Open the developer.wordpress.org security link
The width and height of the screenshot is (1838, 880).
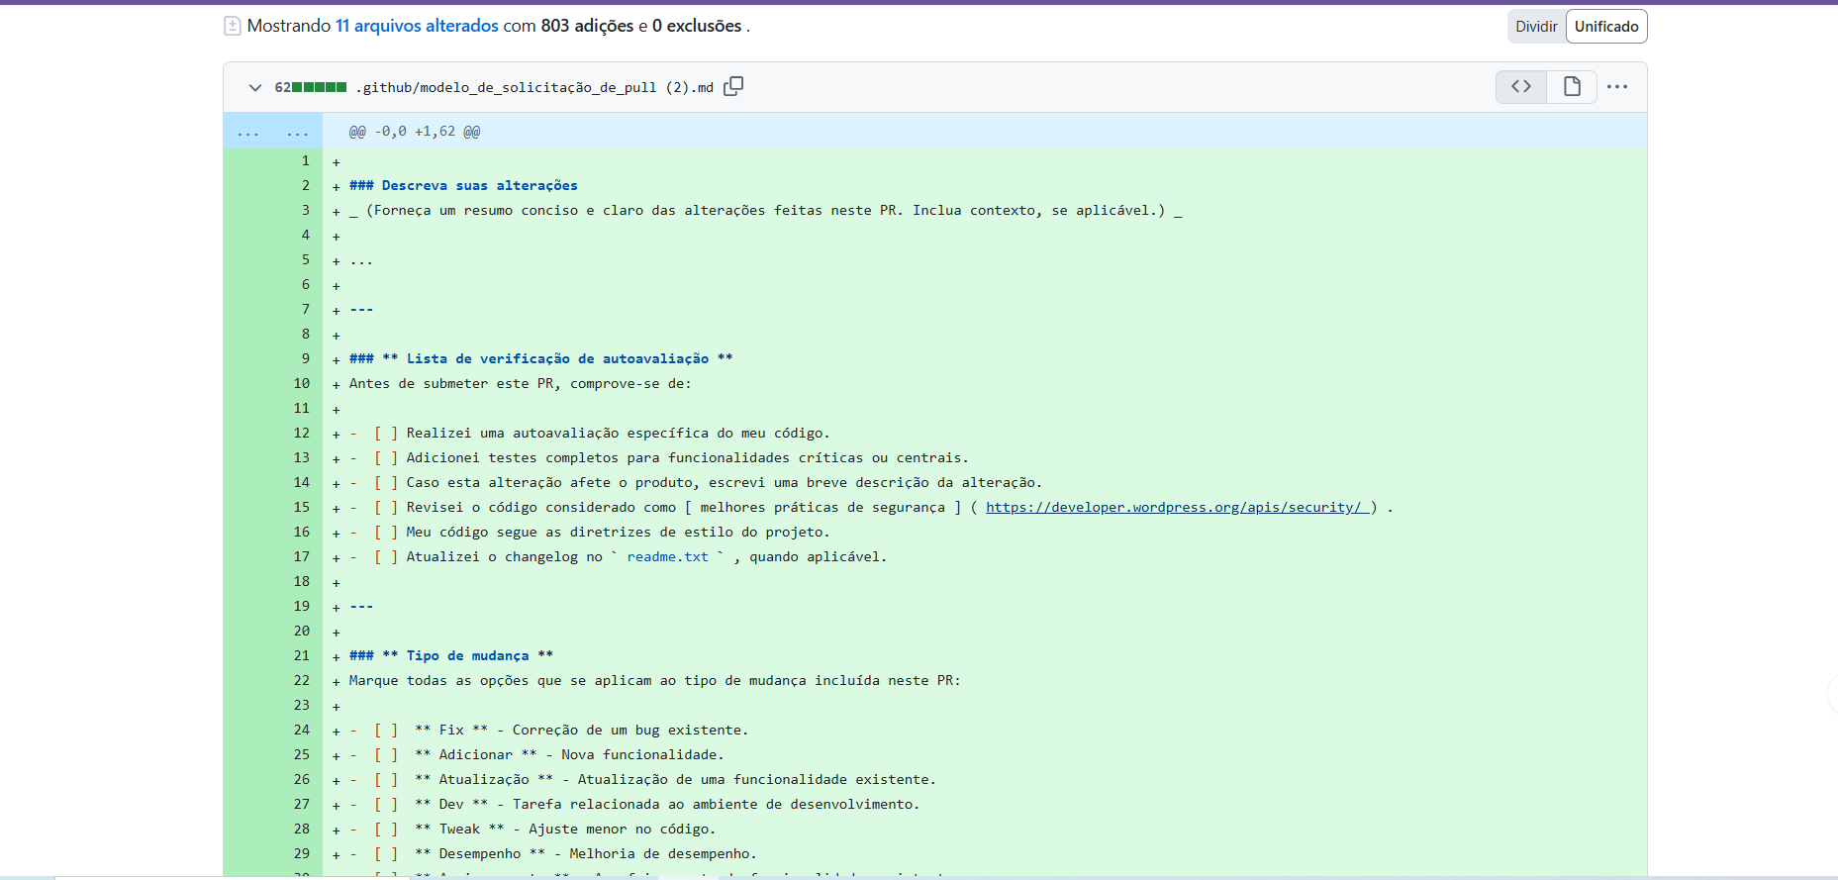(x=1177, y=507)
